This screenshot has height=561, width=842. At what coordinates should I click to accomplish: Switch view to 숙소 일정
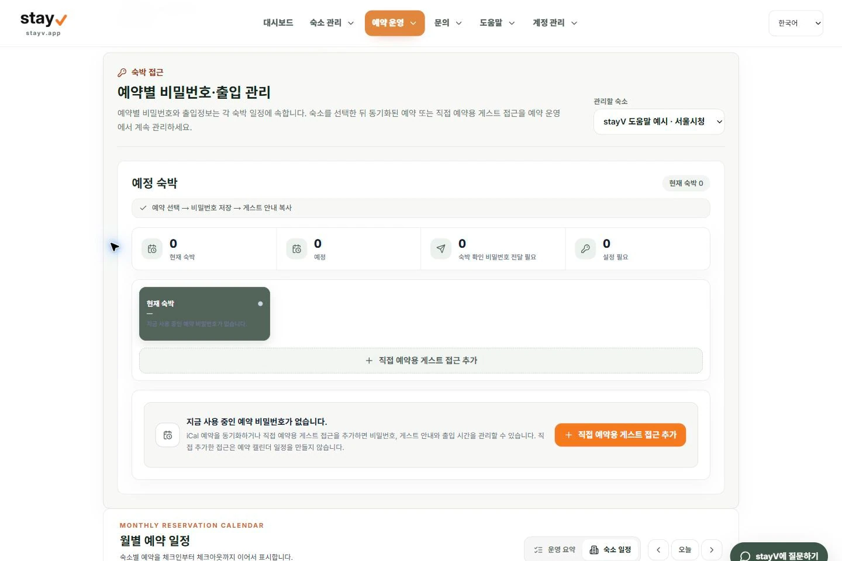[610, 550]
